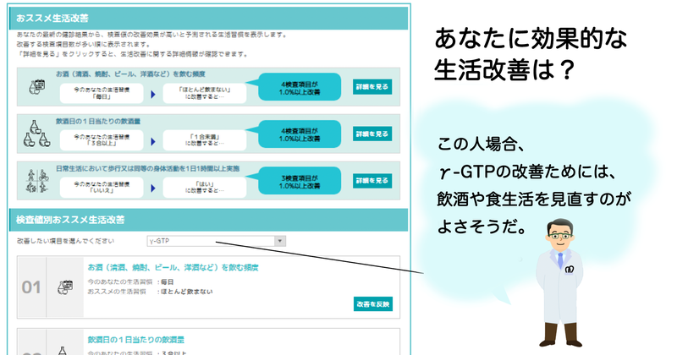This screenshot has height=355, width=677.
Task: Click the calendar icon in item 01
Action: coord(65,288)
